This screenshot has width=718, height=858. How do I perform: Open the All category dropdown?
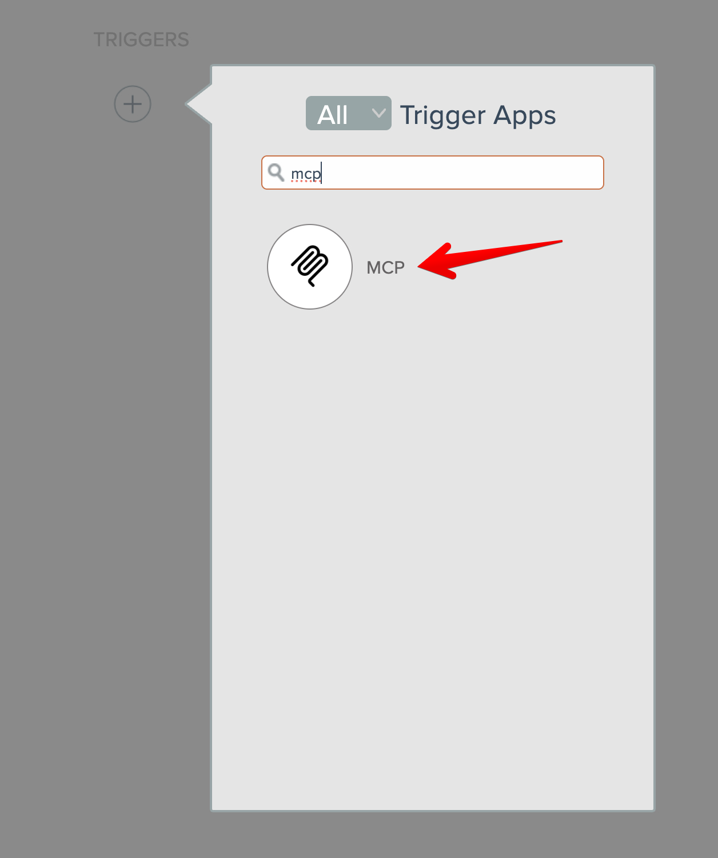(349, 113)
